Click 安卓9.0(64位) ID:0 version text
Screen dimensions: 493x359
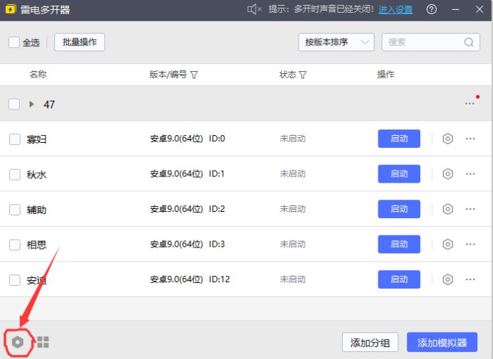click(187, 139)
